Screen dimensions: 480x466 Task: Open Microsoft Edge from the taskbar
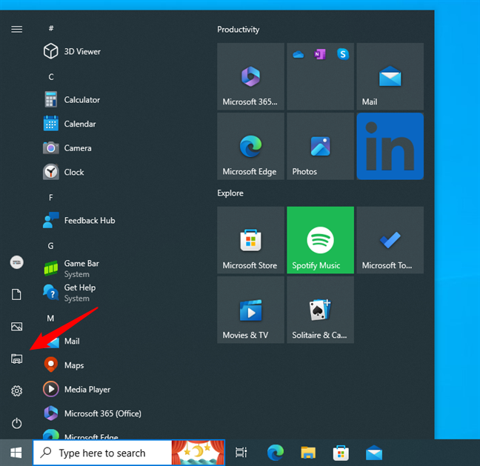[x=276, y=453]
